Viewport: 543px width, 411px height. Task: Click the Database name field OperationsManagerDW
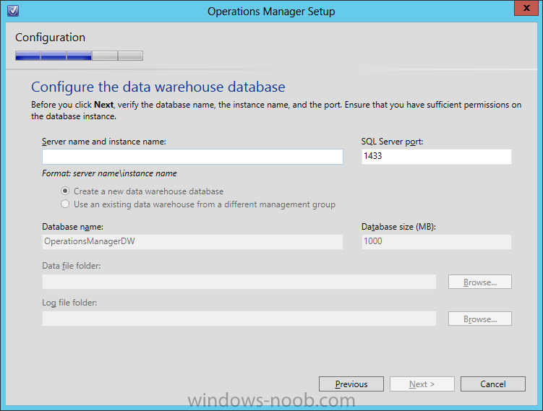192,242
